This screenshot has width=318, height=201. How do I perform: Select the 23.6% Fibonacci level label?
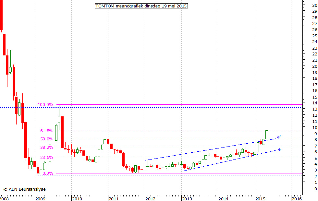47,158
